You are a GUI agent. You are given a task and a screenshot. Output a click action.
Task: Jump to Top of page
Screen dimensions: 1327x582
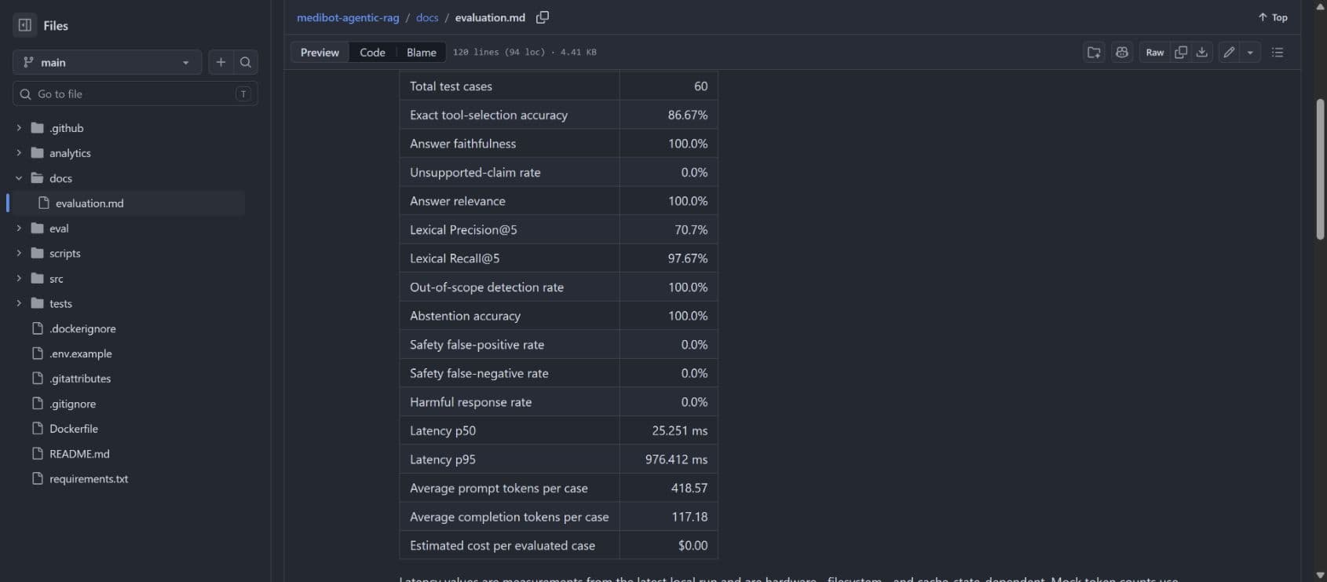[1273, 17]
